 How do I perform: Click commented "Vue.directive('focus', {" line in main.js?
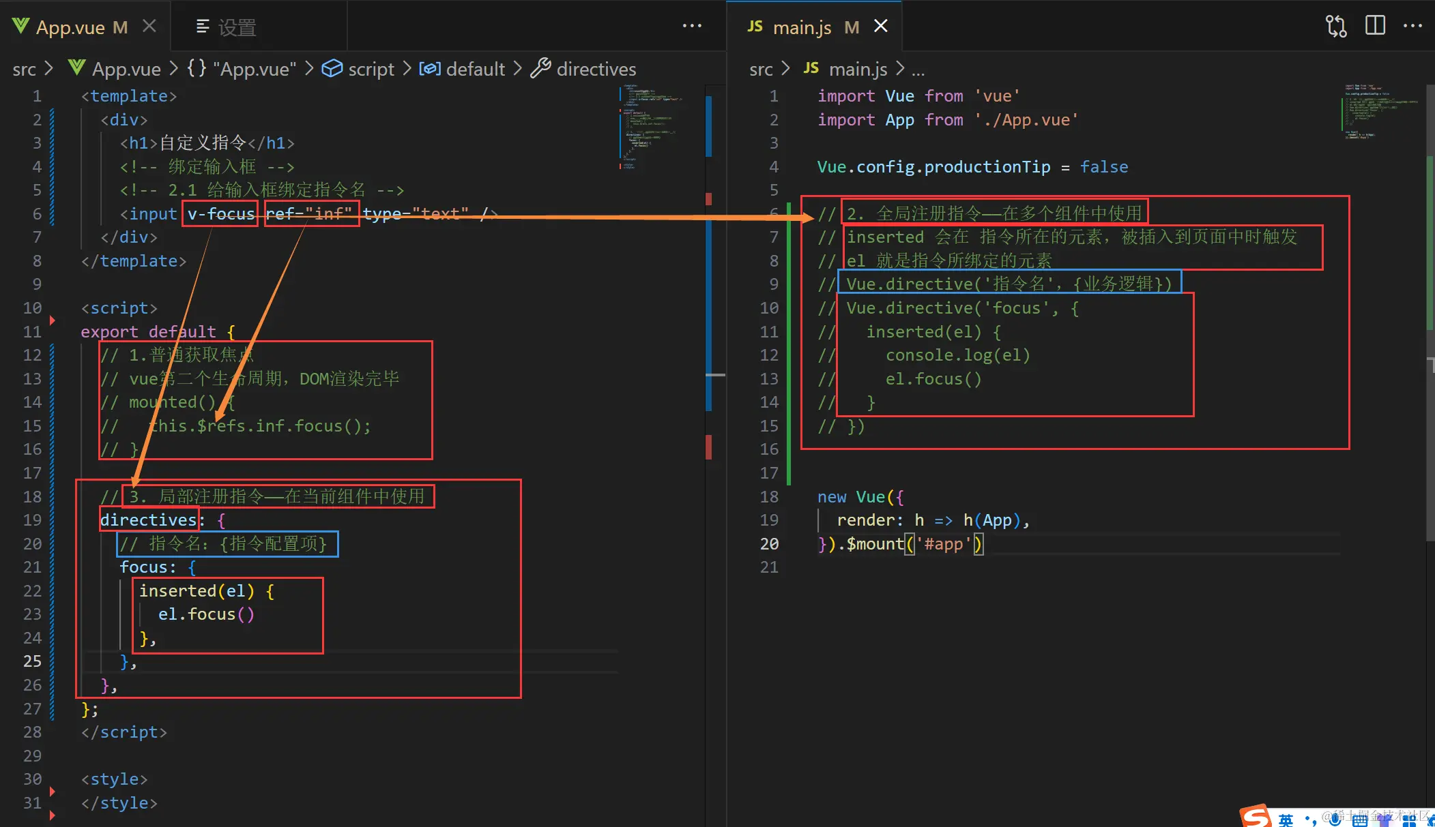[x=948, y=307]
